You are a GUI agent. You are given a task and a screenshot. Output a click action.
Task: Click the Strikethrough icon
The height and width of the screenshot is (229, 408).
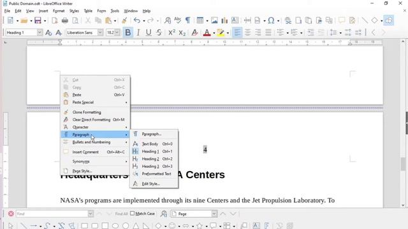[x=159, y=32]
